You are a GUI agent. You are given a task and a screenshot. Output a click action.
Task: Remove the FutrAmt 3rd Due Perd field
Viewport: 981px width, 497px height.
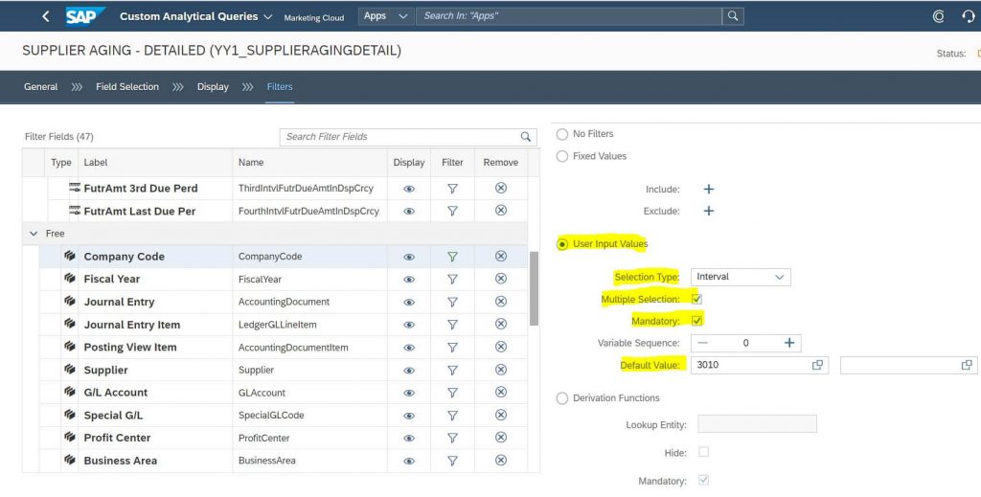(x=500, y=188)
